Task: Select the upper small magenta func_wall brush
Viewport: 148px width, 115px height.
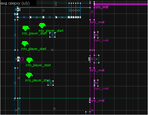Action: pyautogui.click(x=96, y=35)
